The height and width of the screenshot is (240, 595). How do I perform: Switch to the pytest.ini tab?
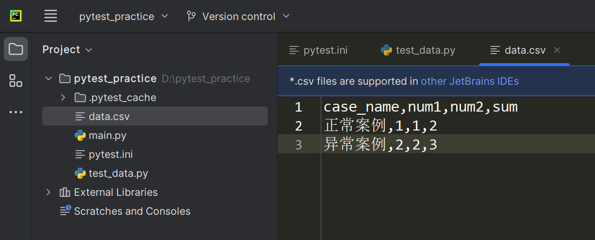click(319, 51)
